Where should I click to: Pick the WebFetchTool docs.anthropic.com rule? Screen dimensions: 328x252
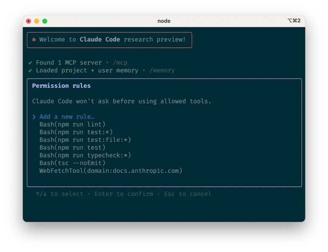pos(111,171)
